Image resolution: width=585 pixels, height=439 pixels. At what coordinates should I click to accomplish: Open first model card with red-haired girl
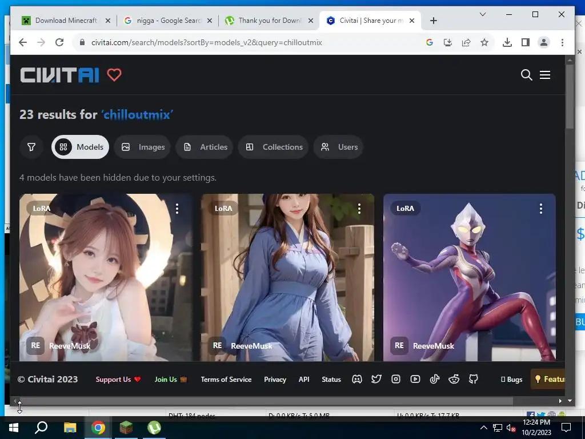[x=106, y=277]
